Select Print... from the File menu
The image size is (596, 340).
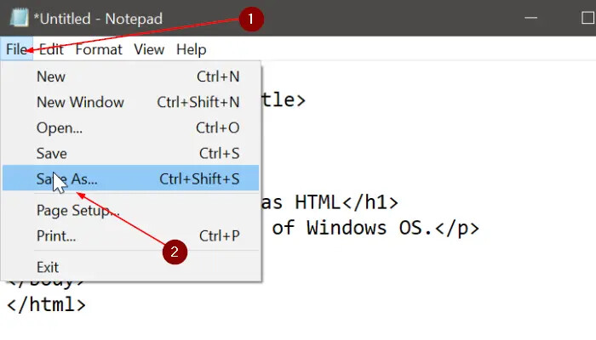coord(131,235)
